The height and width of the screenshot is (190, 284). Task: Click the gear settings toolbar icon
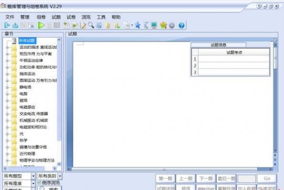[172, 25]
